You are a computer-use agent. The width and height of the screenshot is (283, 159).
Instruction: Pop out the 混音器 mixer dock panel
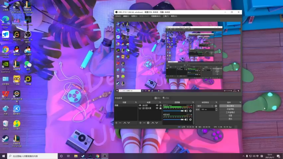pyautogui.click(x=193, y=102)
